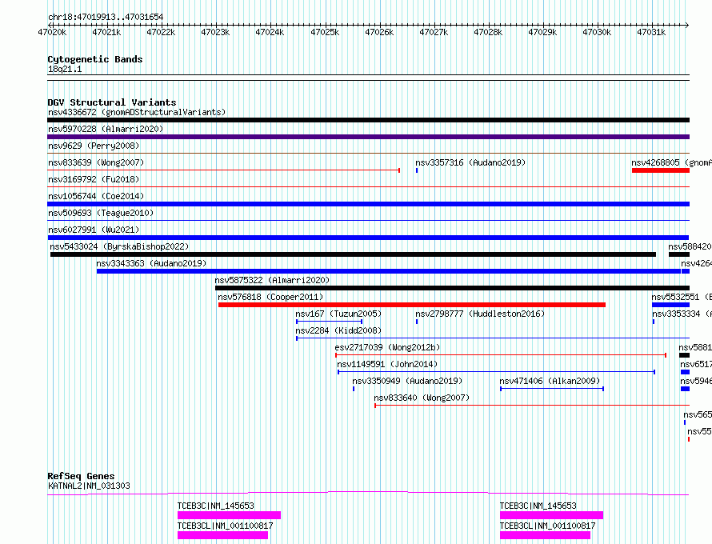Click the DGV Structural Variants track title
This screenshot has width=712, height=544.
(x=112, y=102)
